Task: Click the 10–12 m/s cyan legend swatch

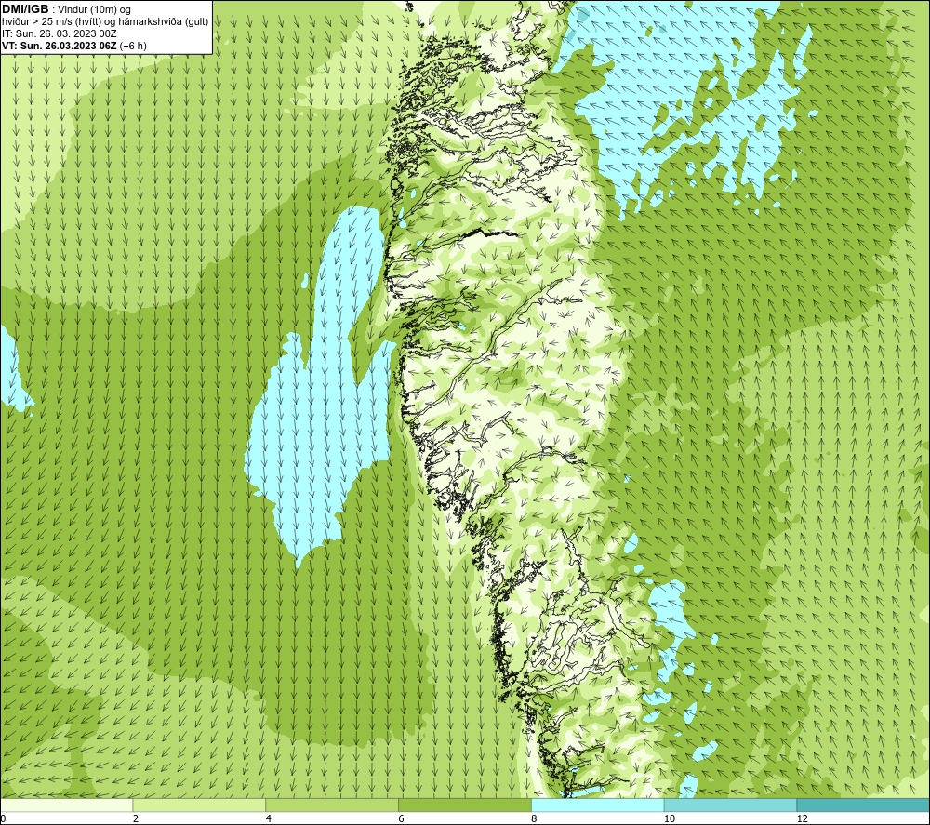Action: click(x=730, y=805)
